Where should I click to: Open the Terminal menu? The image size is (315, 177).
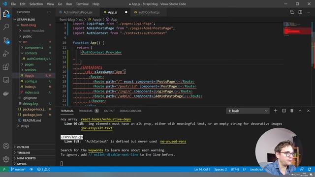coord(82,4)
